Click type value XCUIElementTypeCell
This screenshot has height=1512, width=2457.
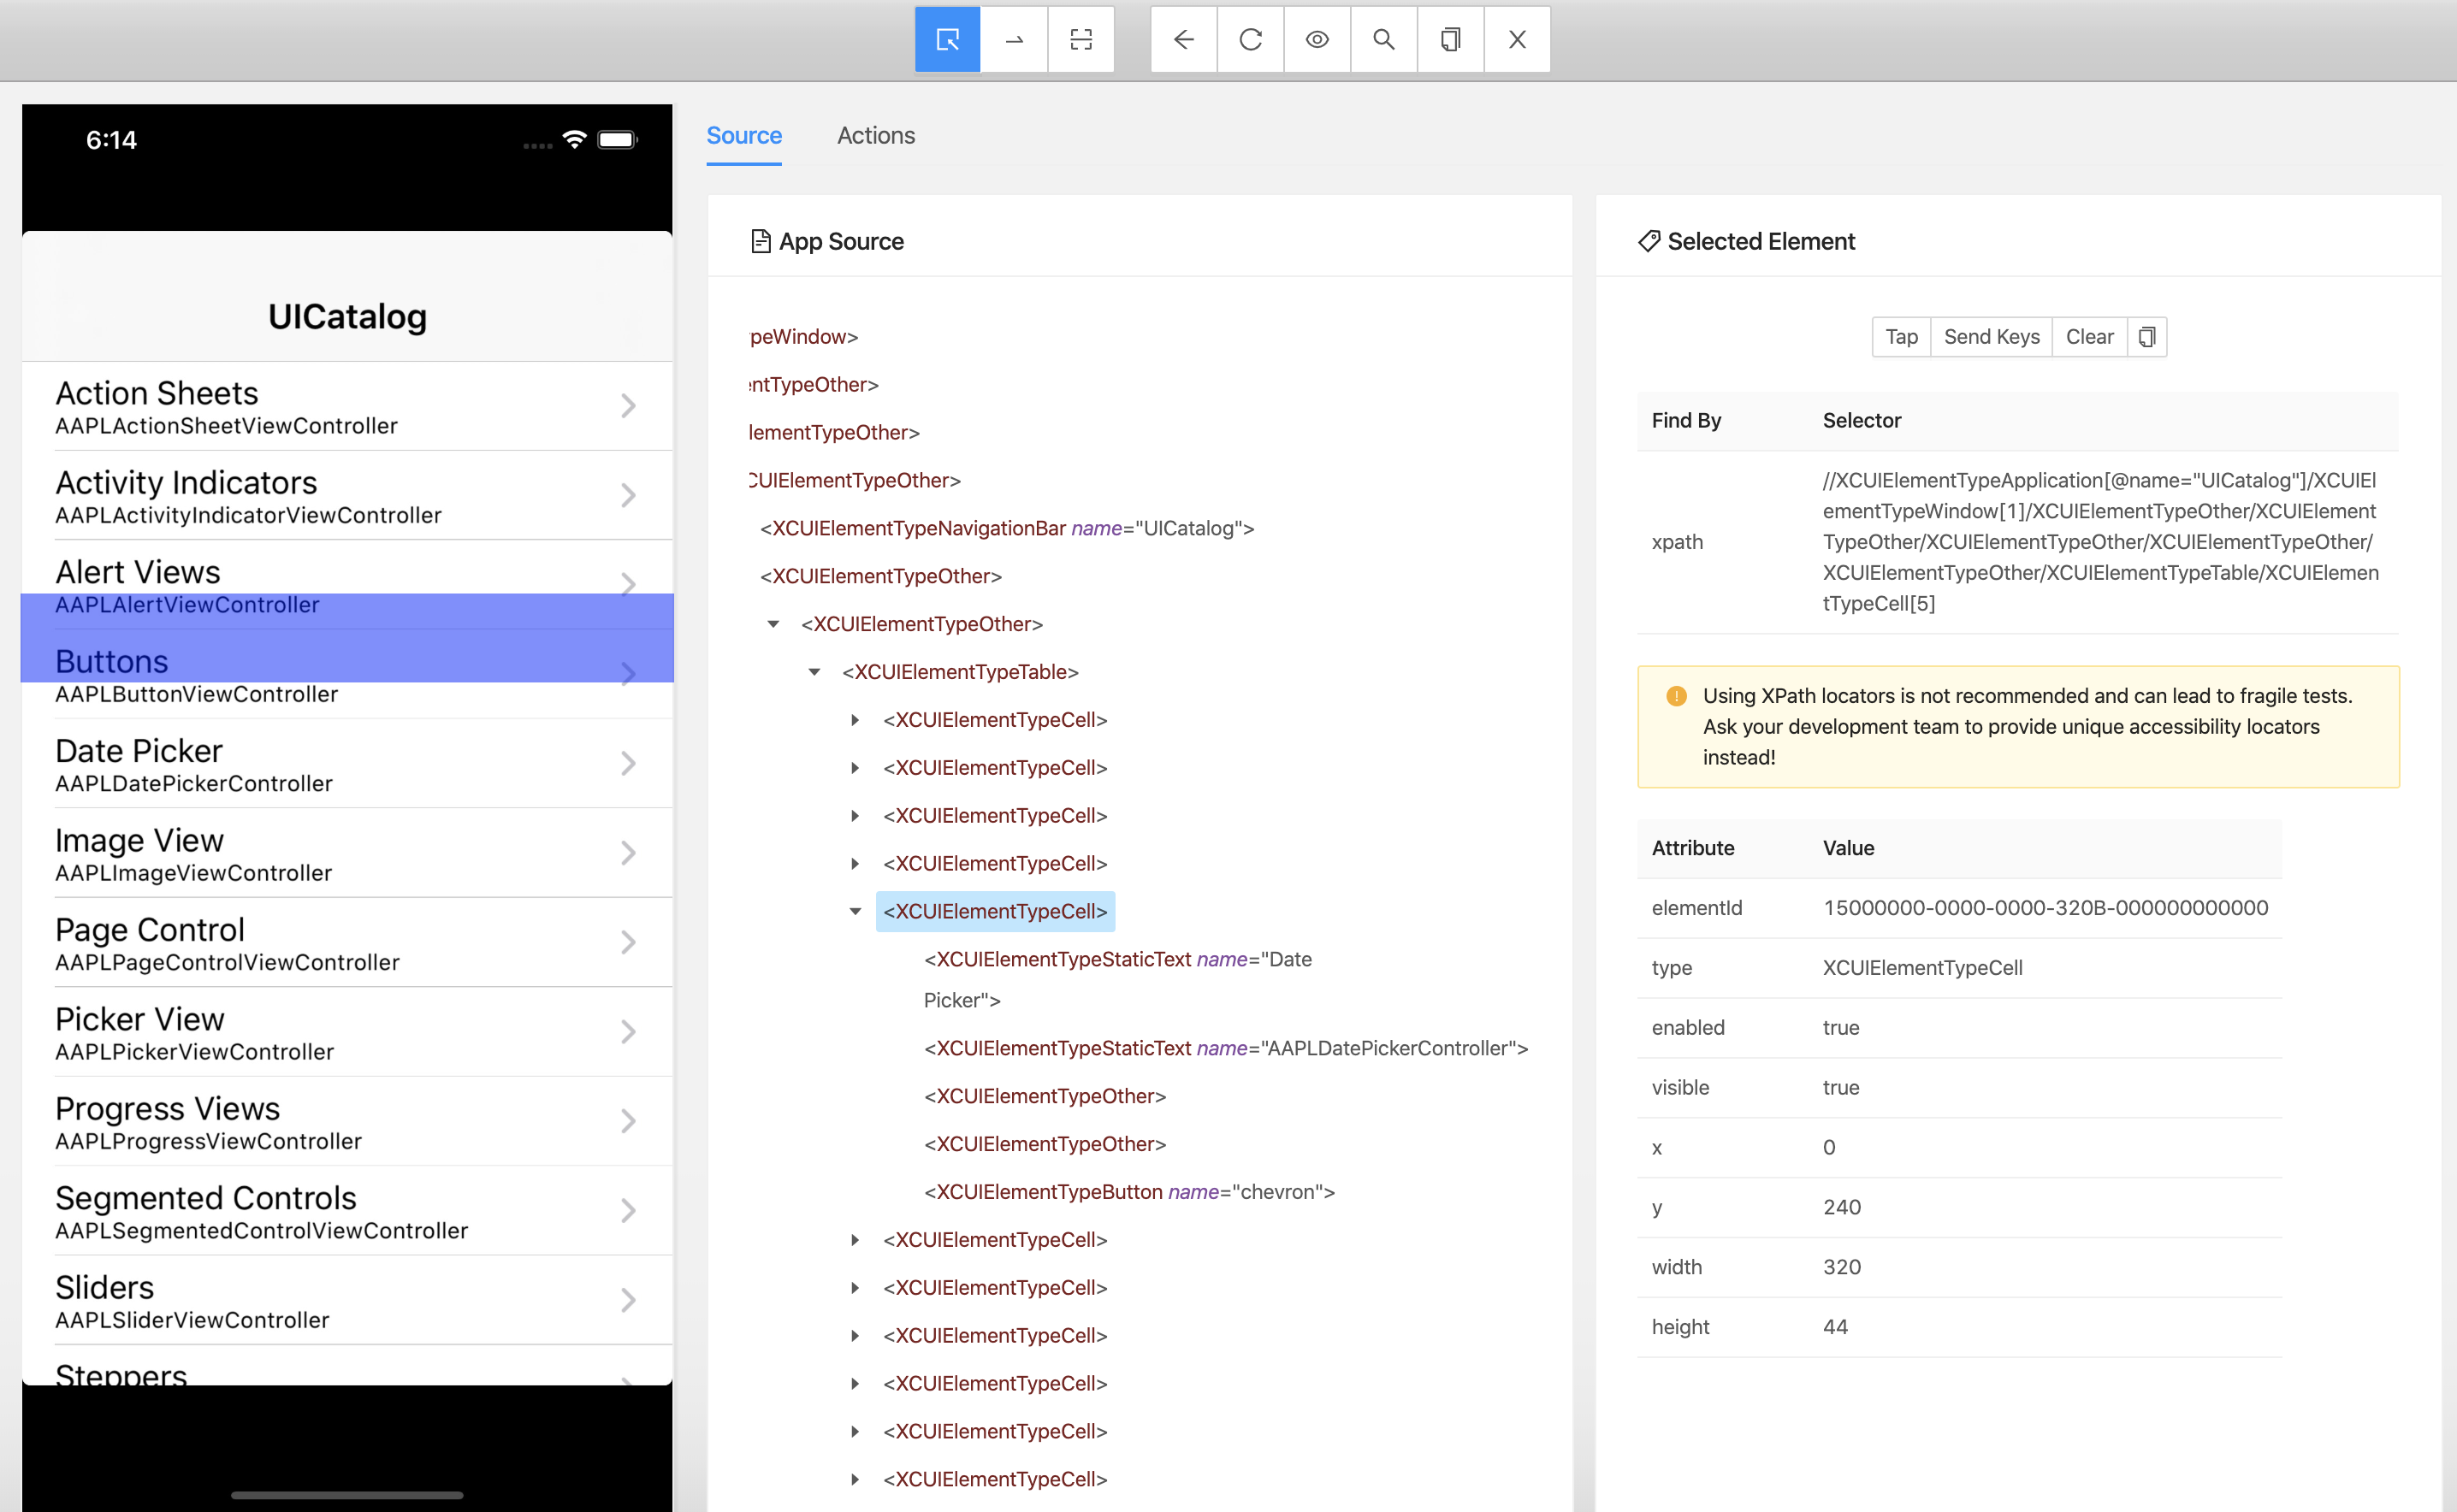tap(1921, 968)
